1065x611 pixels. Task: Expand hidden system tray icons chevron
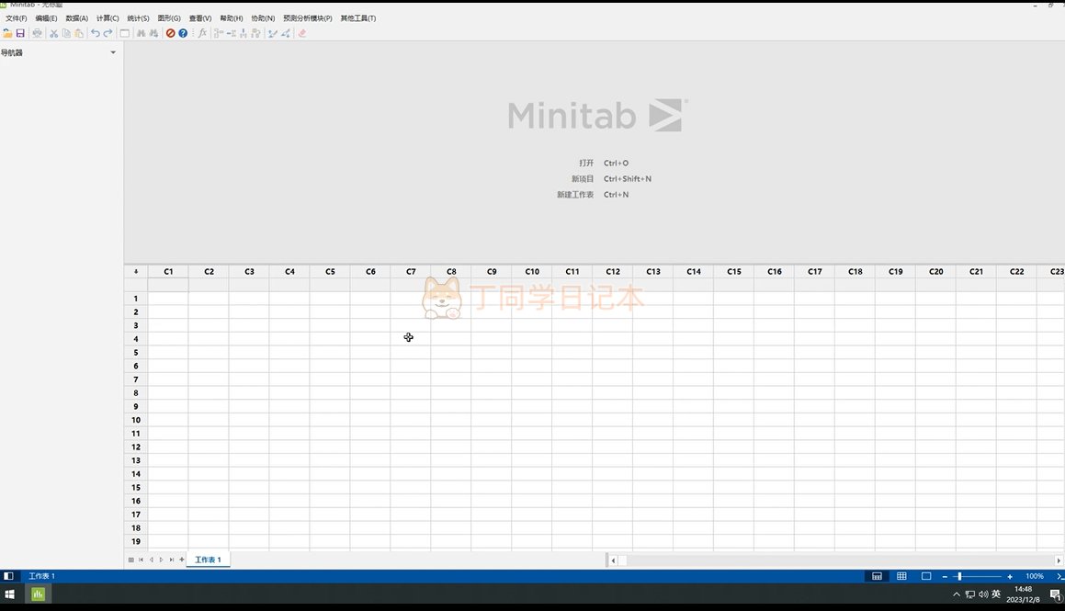click(957, 594)
